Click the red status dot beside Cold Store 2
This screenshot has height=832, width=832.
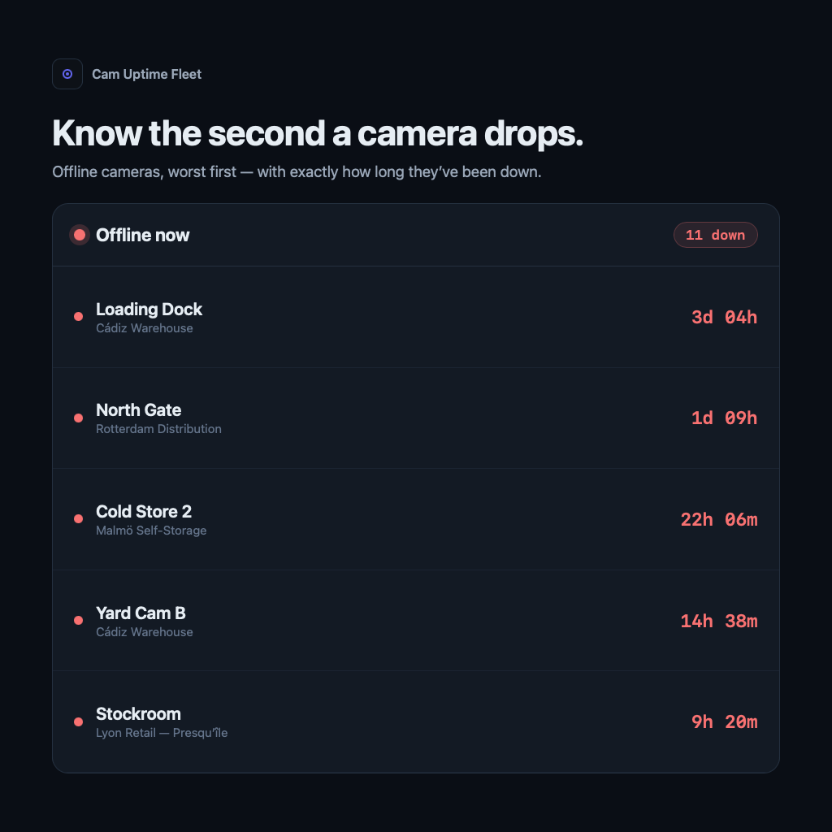(78, 519)
